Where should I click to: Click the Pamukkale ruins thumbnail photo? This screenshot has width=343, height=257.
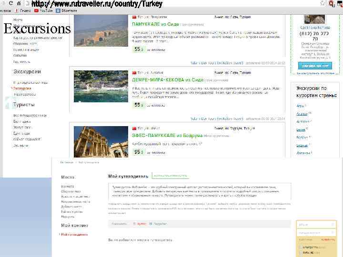[101, 30]
